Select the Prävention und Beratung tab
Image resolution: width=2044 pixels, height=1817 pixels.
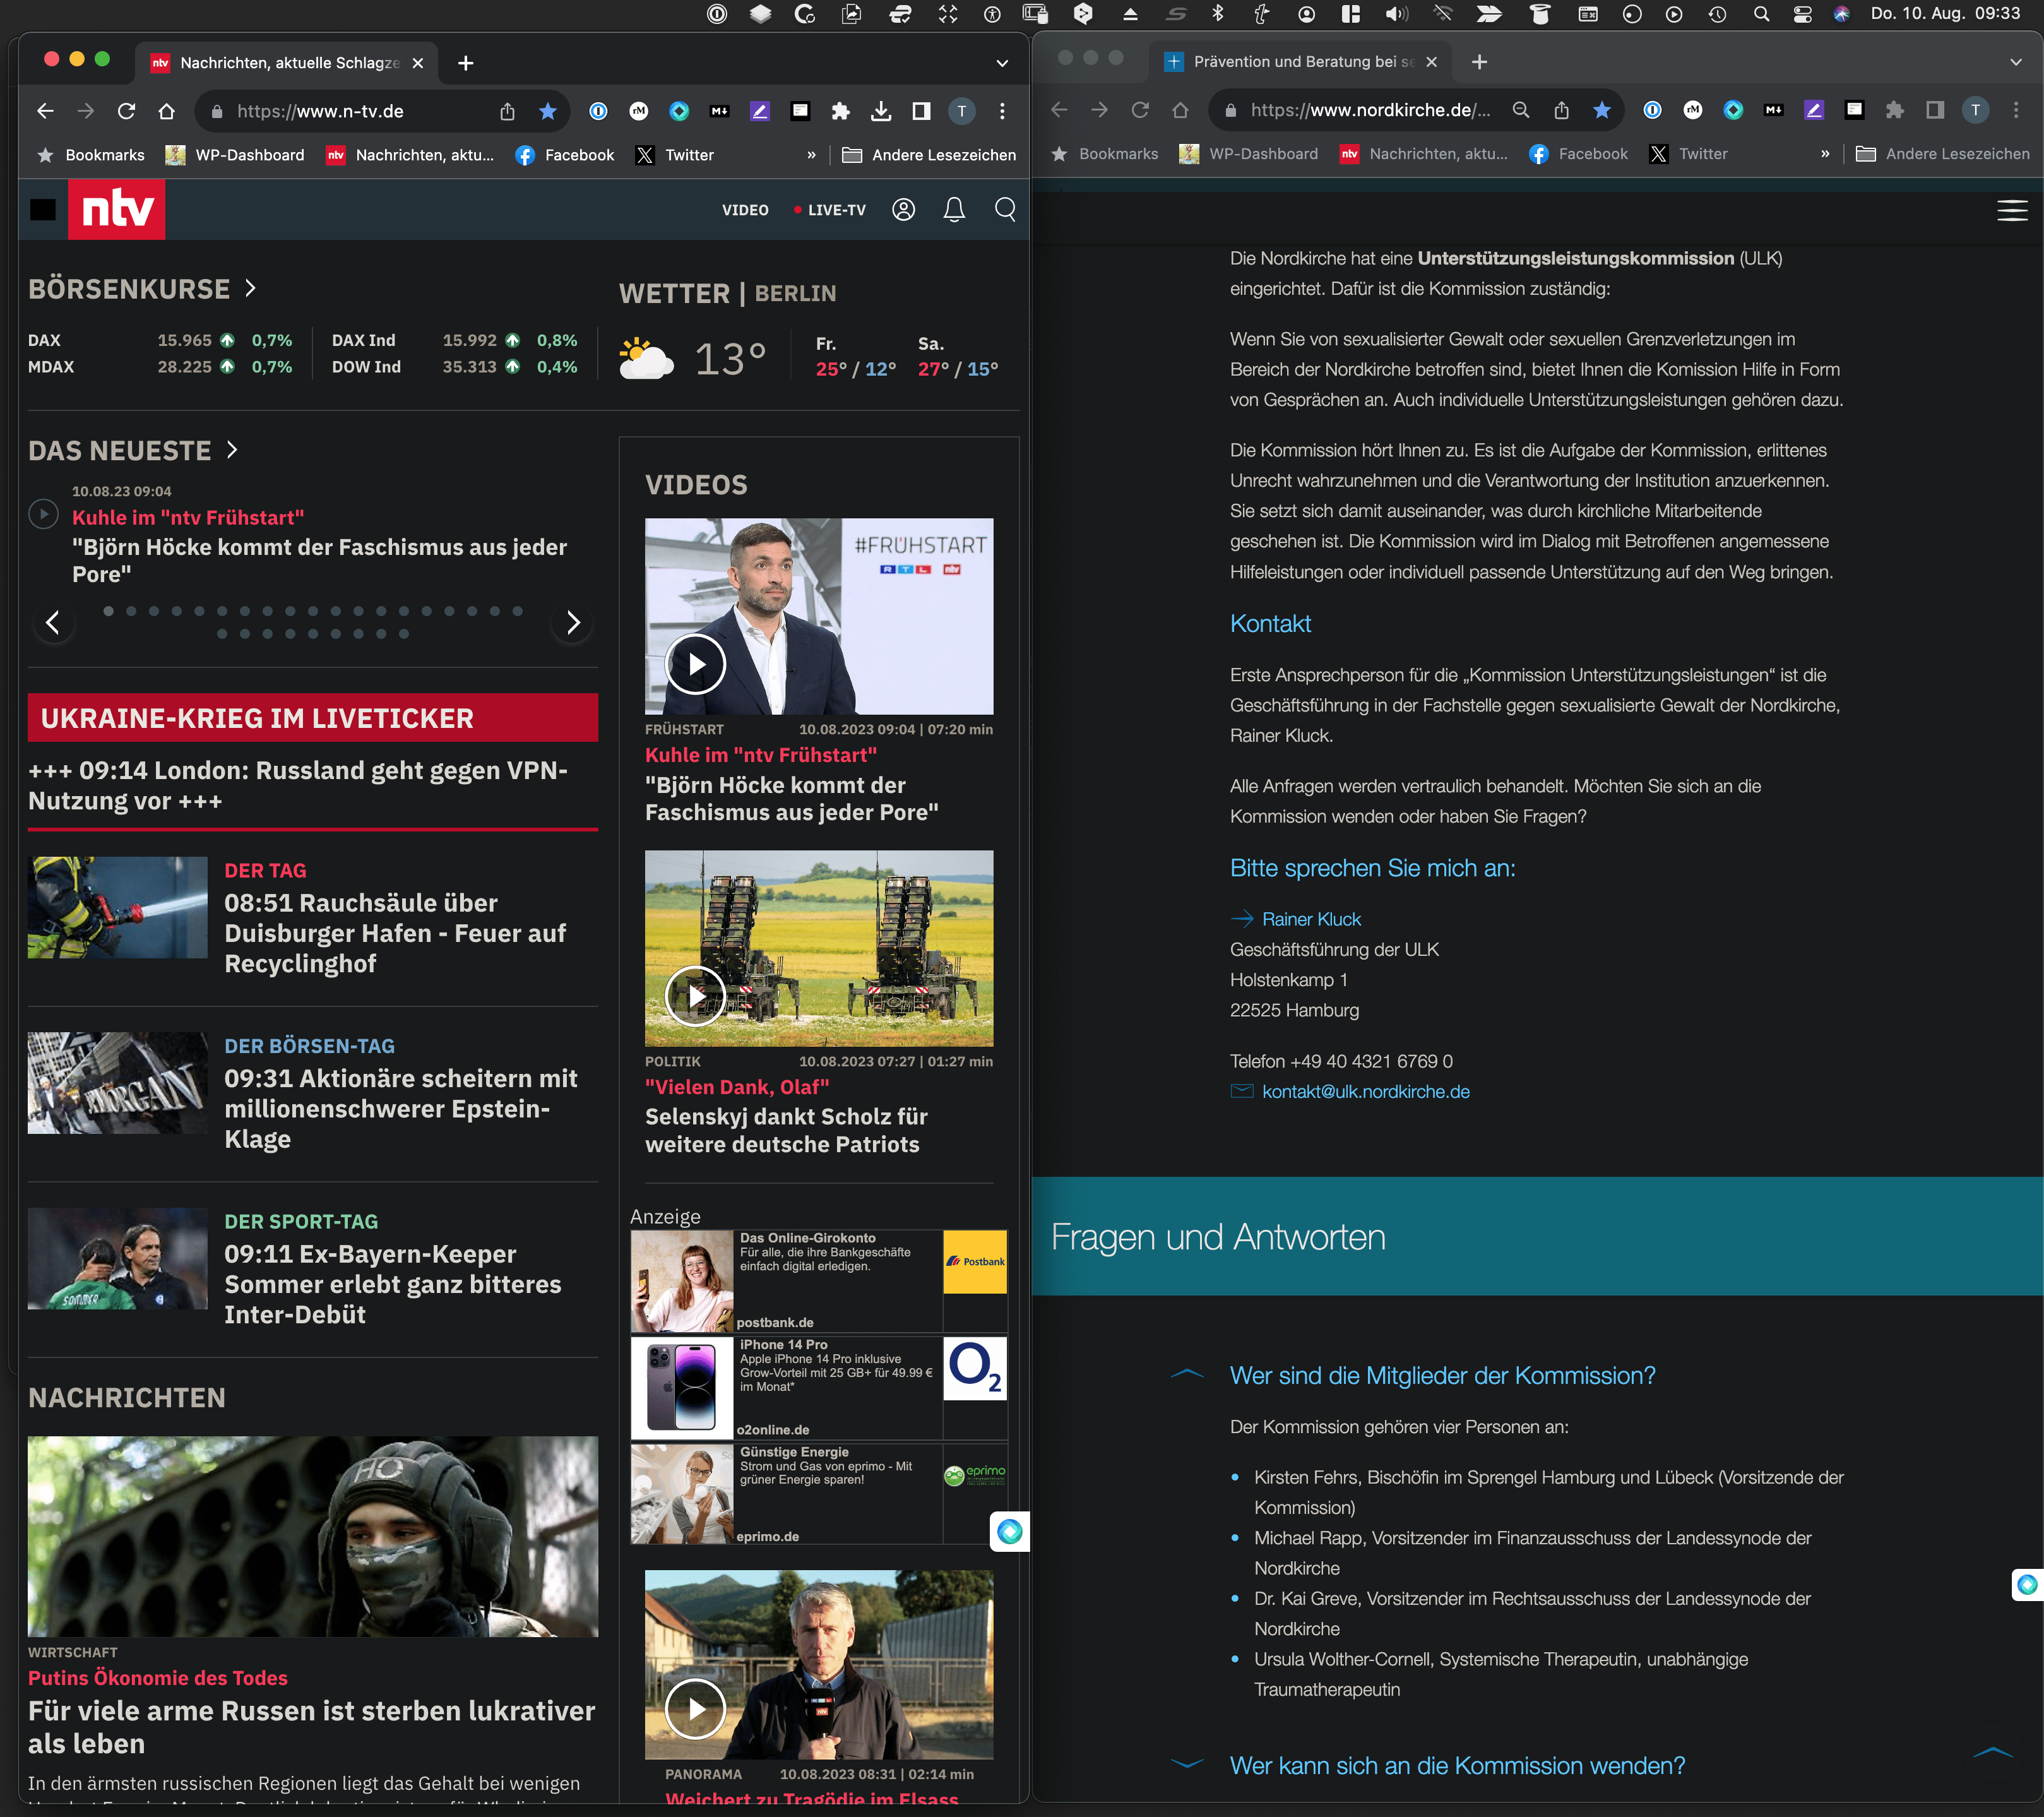coord(1300,62)
